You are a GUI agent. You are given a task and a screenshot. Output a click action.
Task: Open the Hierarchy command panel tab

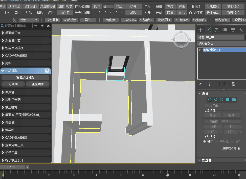pos(217,30)
